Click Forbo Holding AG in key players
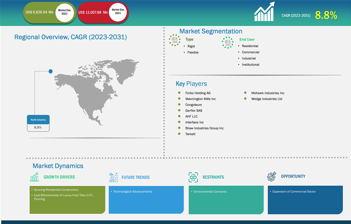 point(198,93)
